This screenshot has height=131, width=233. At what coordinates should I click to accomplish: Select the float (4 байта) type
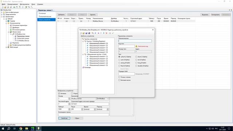(119, 66)
